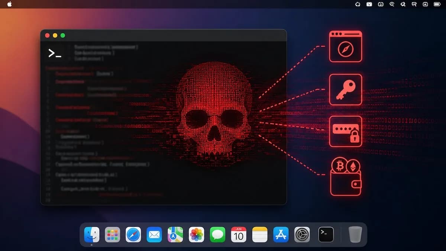Open the Apple menu

click(9, 4)
